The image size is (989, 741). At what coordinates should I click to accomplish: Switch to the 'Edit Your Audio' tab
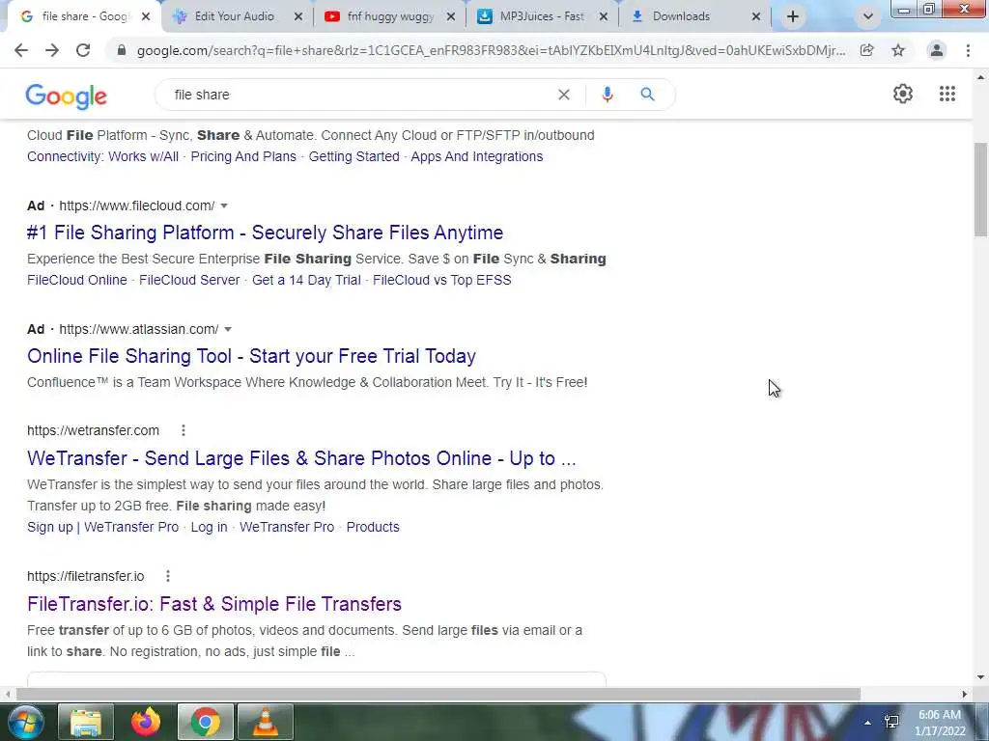[234, 16]
